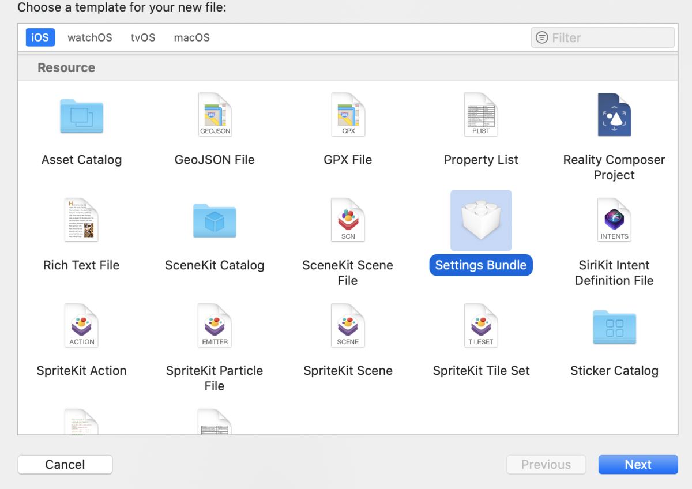Pick the SceneKit Catalog folder icon
Viewport: 692px width, 489px height.
(x=215, y=221)
